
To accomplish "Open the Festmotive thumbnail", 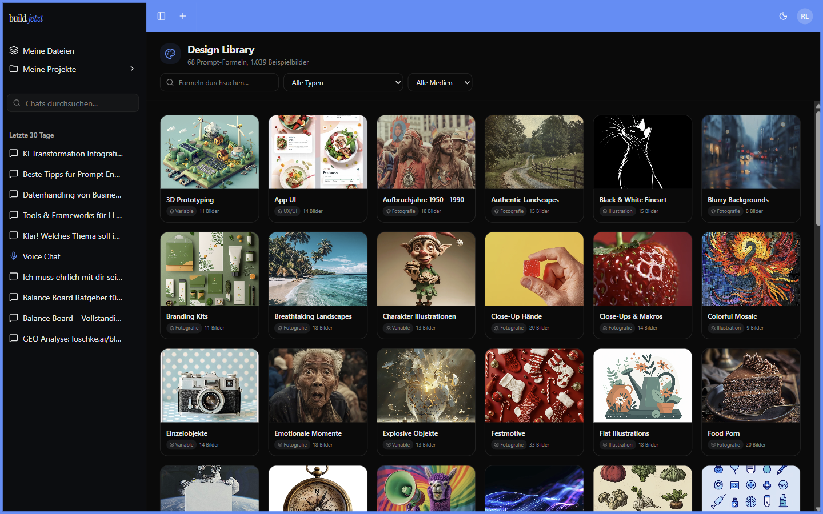I will click(534, 385).
